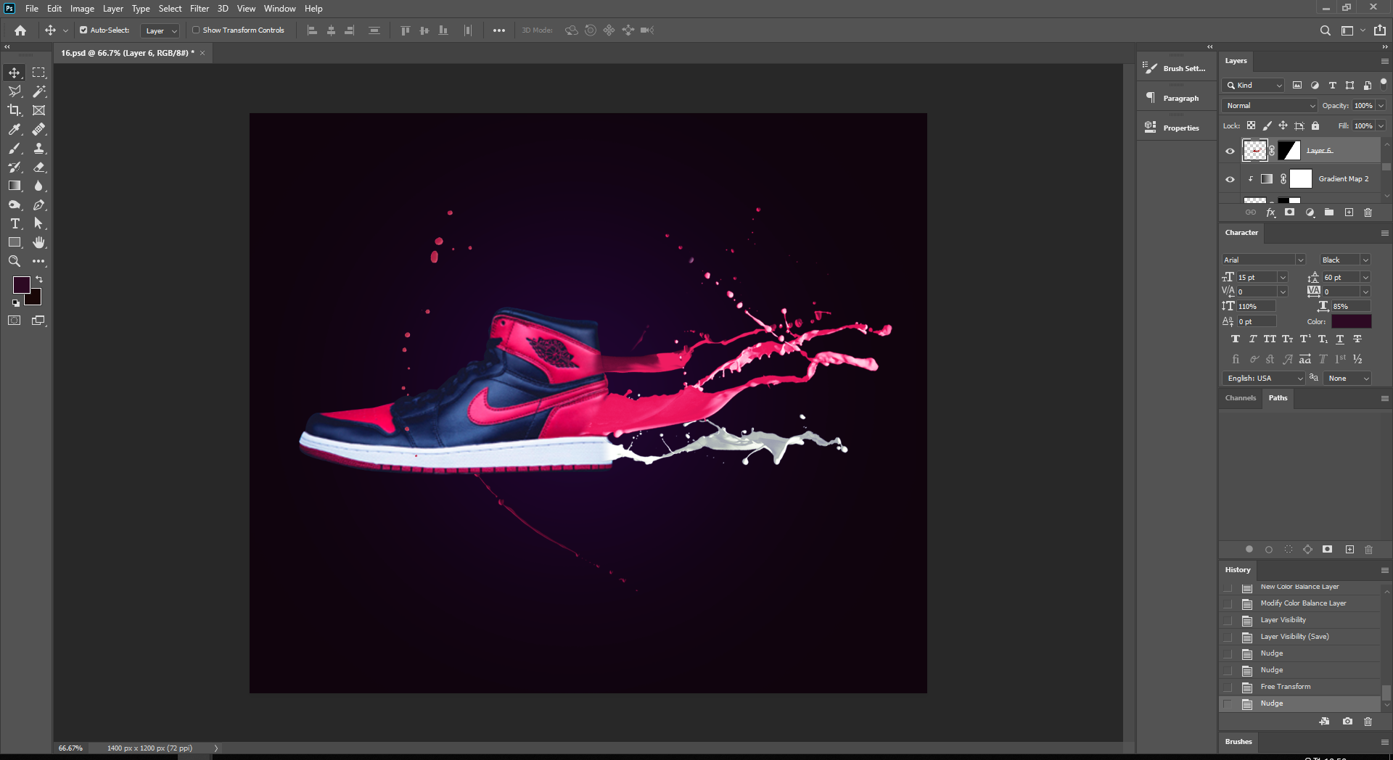Swap foreground and background colors

click(39, 279)
